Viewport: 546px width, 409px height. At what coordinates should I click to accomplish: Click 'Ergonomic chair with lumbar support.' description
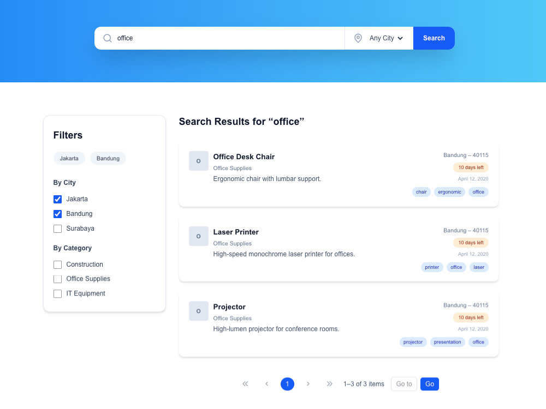click(x=267, y=179)
